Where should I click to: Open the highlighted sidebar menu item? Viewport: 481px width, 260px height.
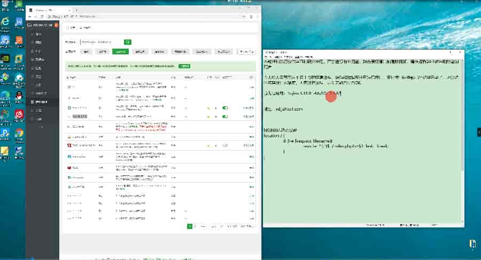pyautogui.click(x=42, y=102)
